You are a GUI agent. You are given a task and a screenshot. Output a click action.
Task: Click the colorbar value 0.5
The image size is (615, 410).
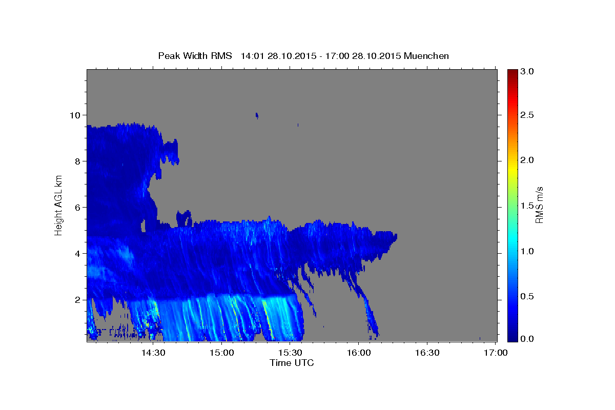click(x=528, y=296)
